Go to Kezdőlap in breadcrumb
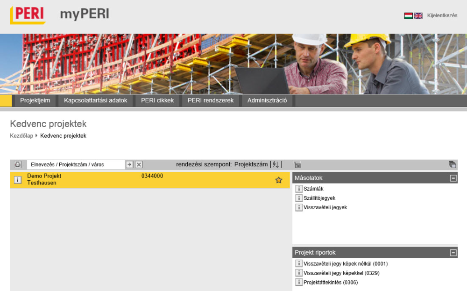467x291 pixels. click(21, 136)
